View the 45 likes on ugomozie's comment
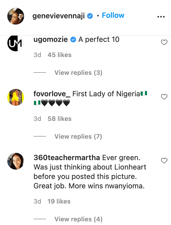 [59, 55]
